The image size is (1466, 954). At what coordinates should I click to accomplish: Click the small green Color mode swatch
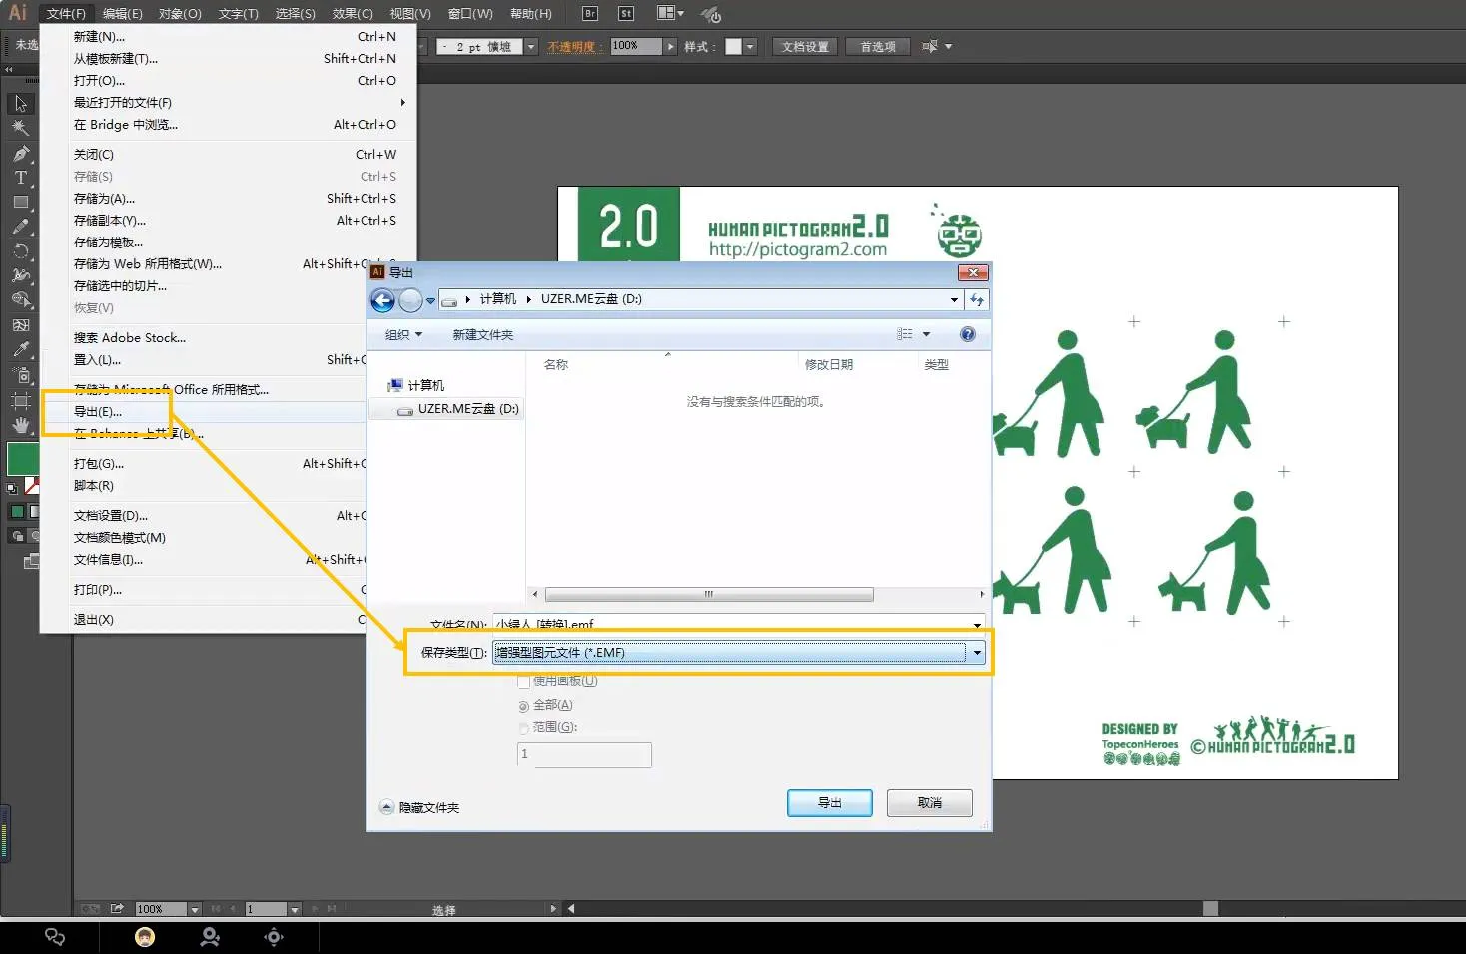(17, 512)
